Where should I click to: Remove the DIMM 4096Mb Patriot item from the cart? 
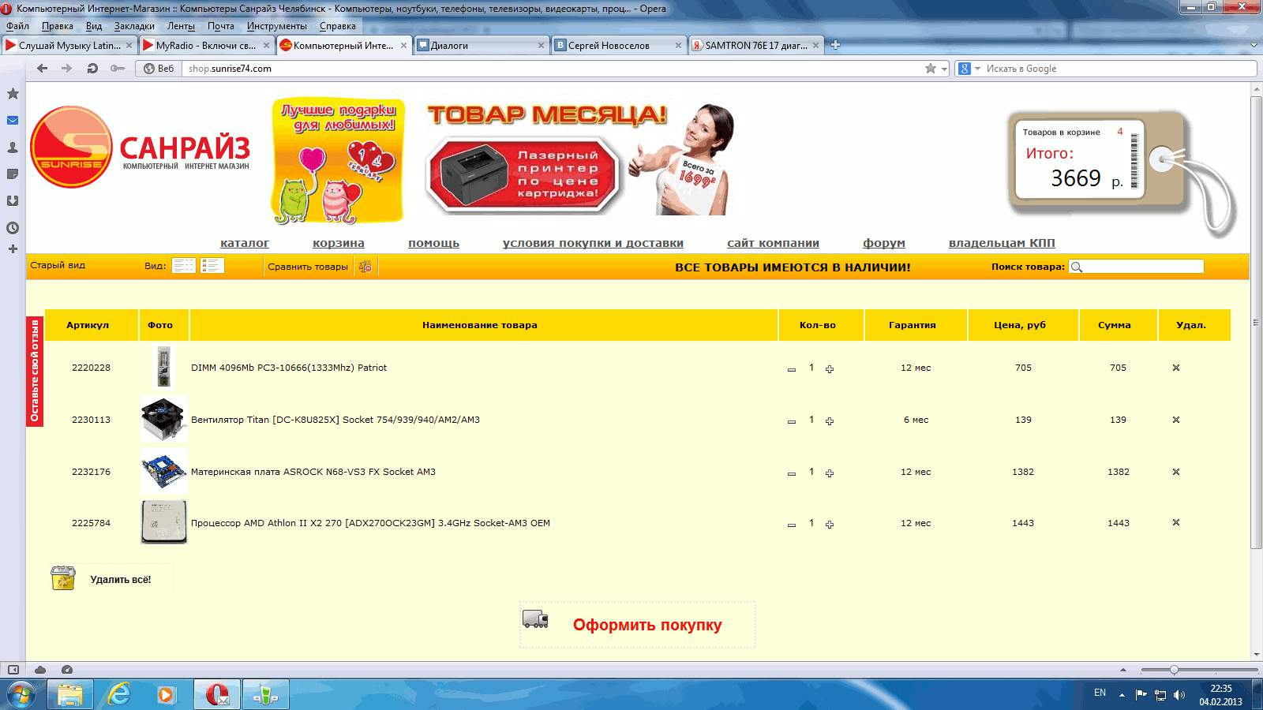click(x=1176, y=368)
